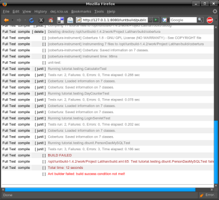Click the vertical scrollbar up arrow

tap(216, 27)
